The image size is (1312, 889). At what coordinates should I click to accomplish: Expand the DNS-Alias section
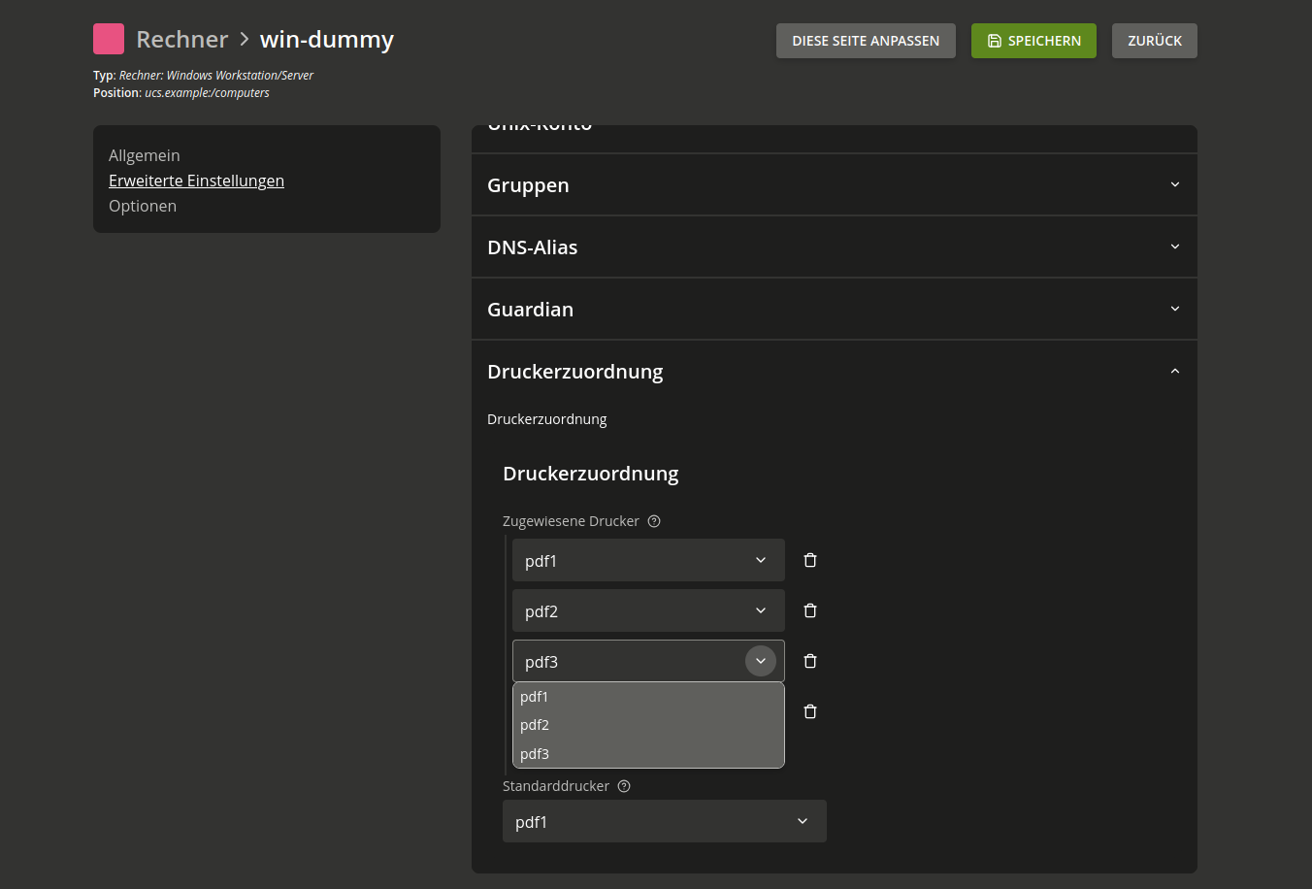pos(834,247)
